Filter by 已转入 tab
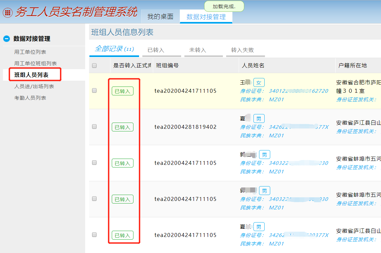Screen dimensions: 381x253 (x=156, y=50)
